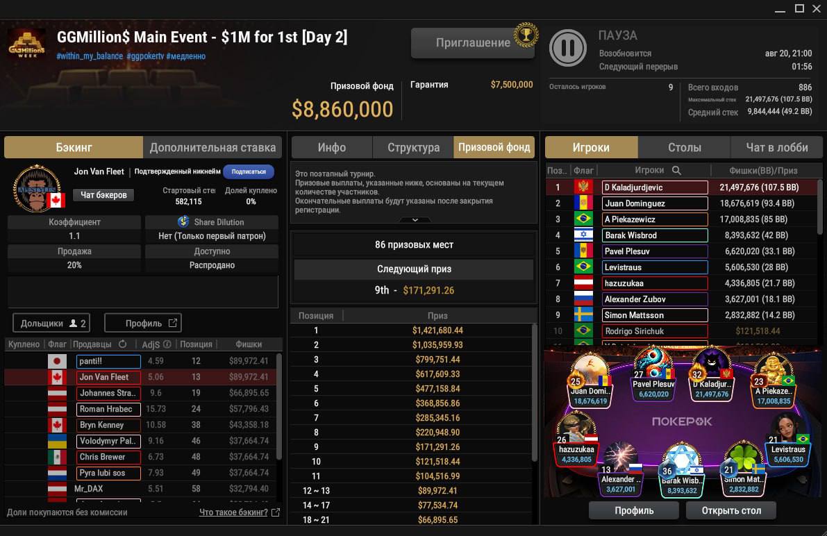827x536 pixels.
Task: Select the Дополнительная ставка tab
Action: click(x=212, y=147)
